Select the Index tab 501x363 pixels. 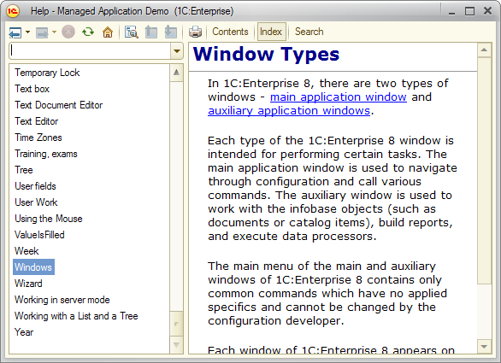coord(271,32)
